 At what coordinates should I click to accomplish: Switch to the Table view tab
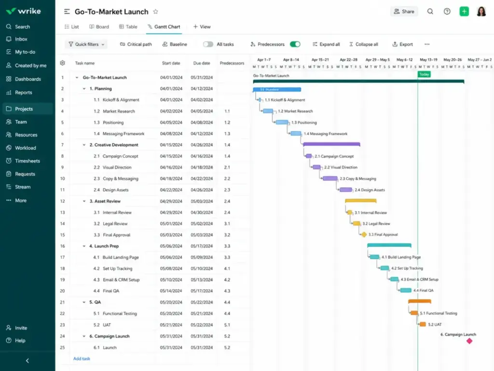point(128,27)
